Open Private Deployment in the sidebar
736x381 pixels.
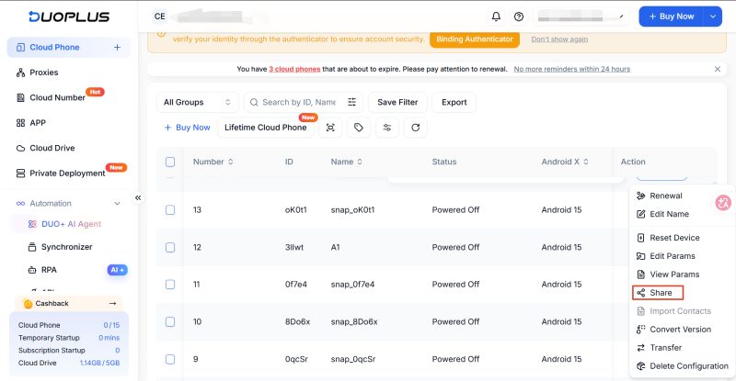point(68,174)
